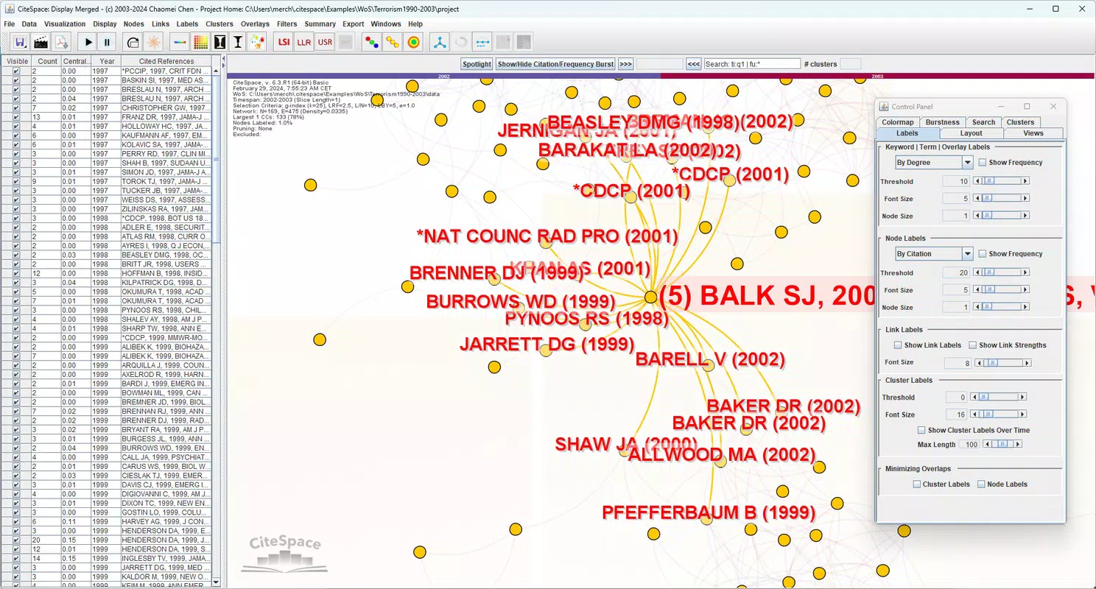Click the PDF export icon
1096x589 pixels.
tap(61, 42)
